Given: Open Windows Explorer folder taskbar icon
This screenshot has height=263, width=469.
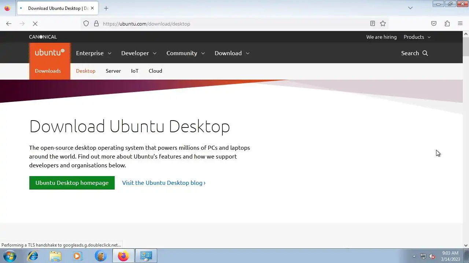Looking at the screenshot, I should [55, 256].
